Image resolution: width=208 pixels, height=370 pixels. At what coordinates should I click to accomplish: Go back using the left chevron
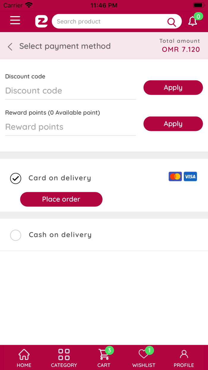coord(10,46)
